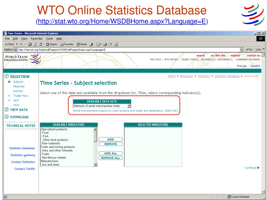267x200 pixels.
Task: Switch site to español
Action: (255, 66)
